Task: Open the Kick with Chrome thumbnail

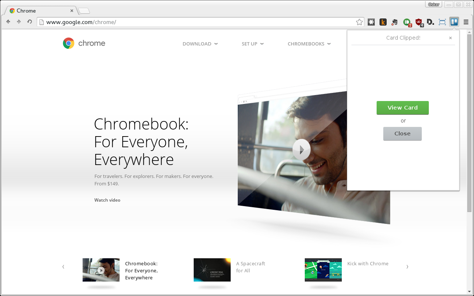Action: pos(323,270)
